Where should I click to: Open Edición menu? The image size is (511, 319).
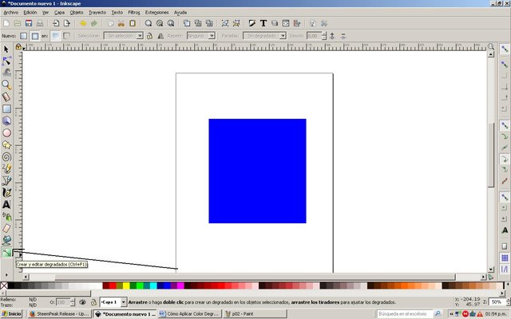(x=30, y=13)
